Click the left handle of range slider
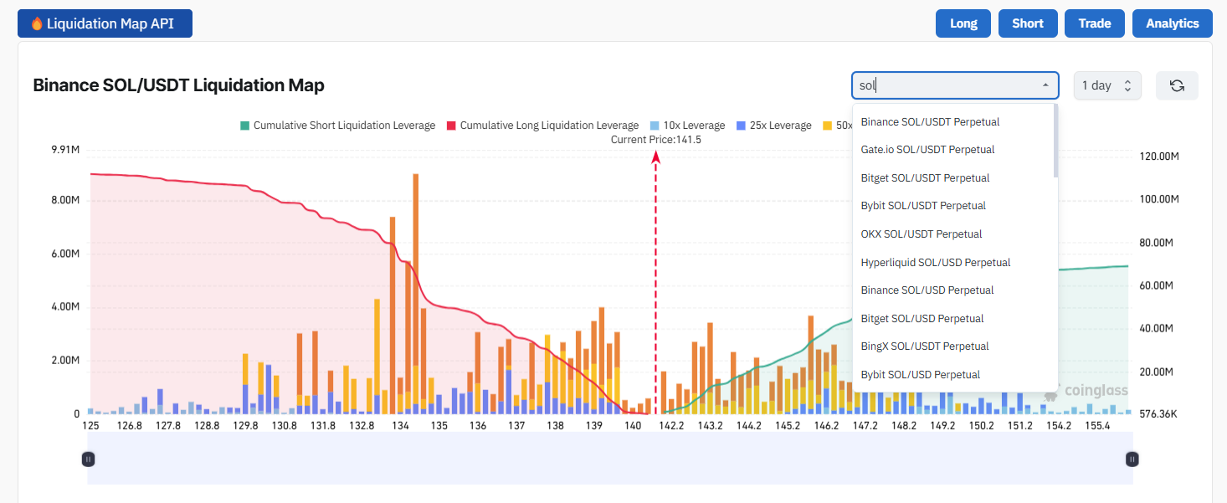The height and width of the screenshot is (503, 1227). coord(88,459)
